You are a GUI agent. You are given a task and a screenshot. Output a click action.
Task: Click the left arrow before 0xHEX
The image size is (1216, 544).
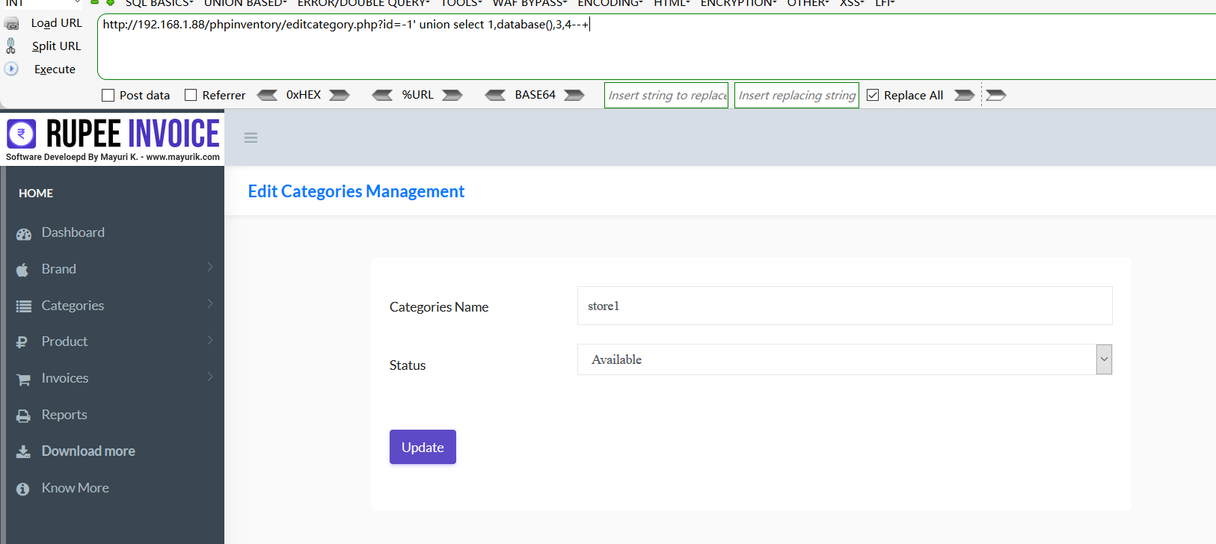pyautogui.click(x=267, y=95)
